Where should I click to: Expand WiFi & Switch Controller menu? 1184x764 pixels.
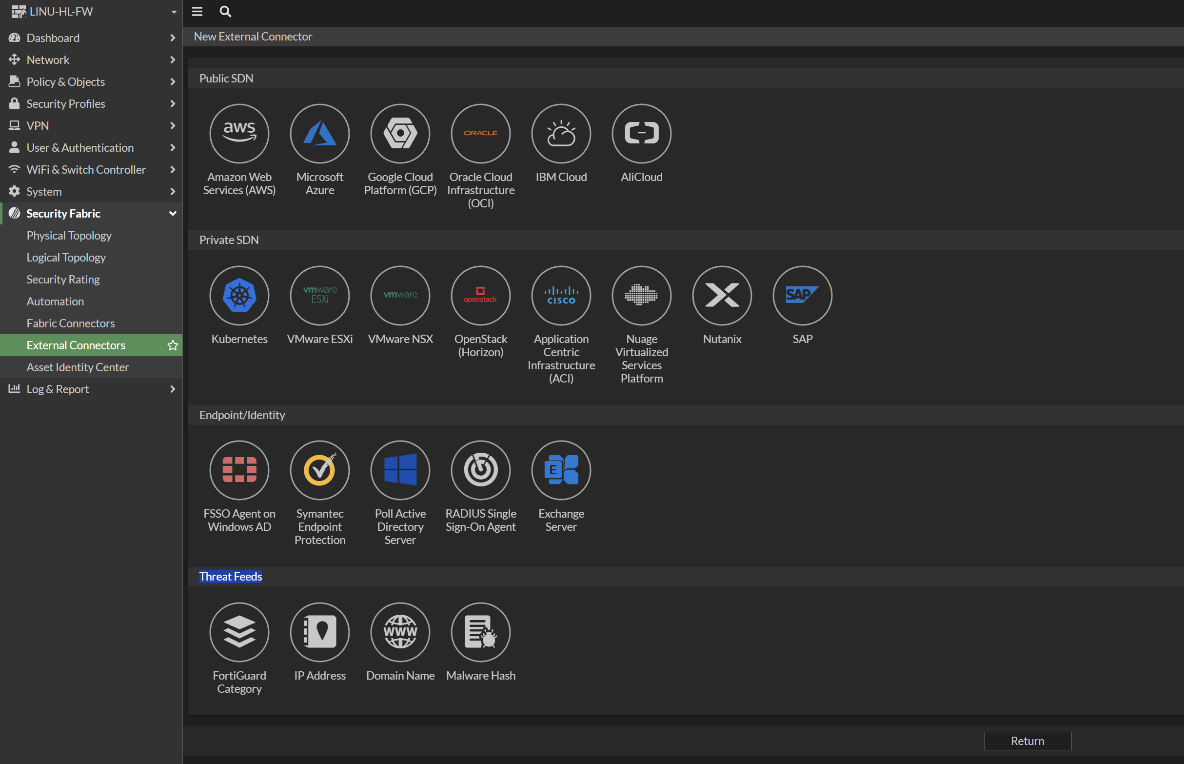tap(91, 170)
